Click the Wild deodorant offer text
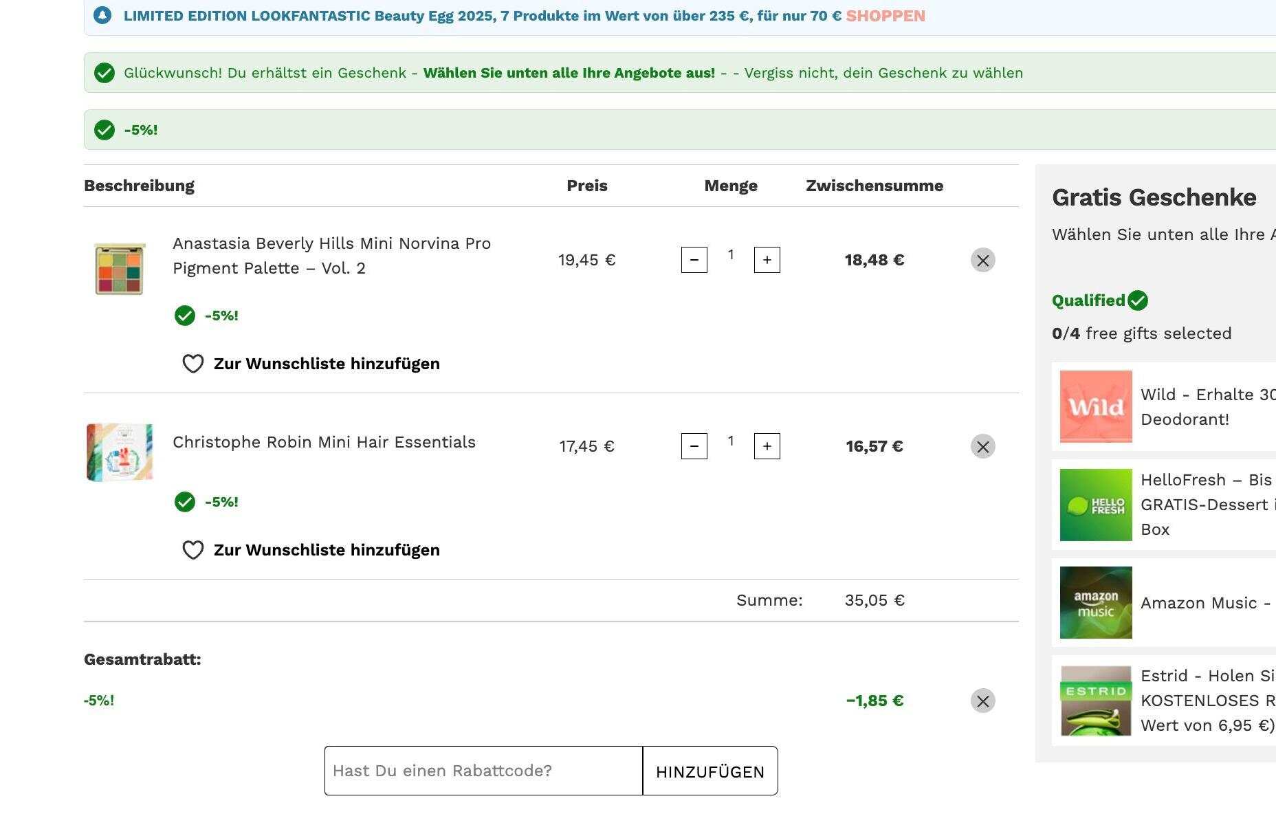Viewport: 1276px width, 814px height. pyautogui.click(x=1208, y=406)
